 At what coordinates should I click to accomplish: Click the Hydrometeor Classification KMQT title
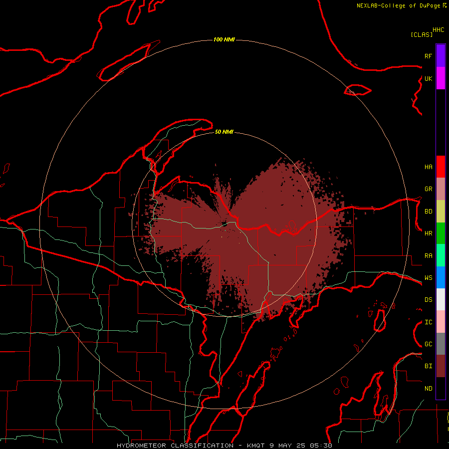pyautogui.click(x=224, y=446)
